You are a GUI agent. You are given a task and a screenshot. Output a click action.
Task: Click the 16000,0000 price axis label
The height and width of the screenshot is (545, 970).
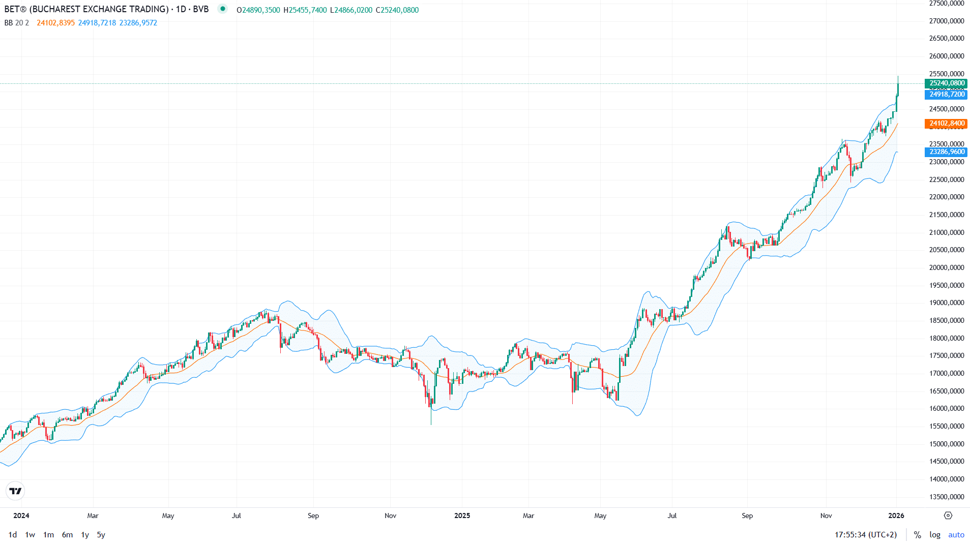coord(947,408)
